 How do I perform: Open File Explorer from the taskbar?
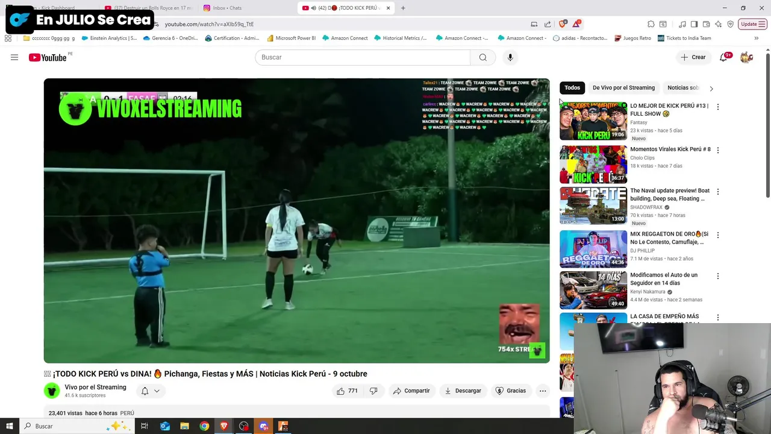[x=184, y=426]
